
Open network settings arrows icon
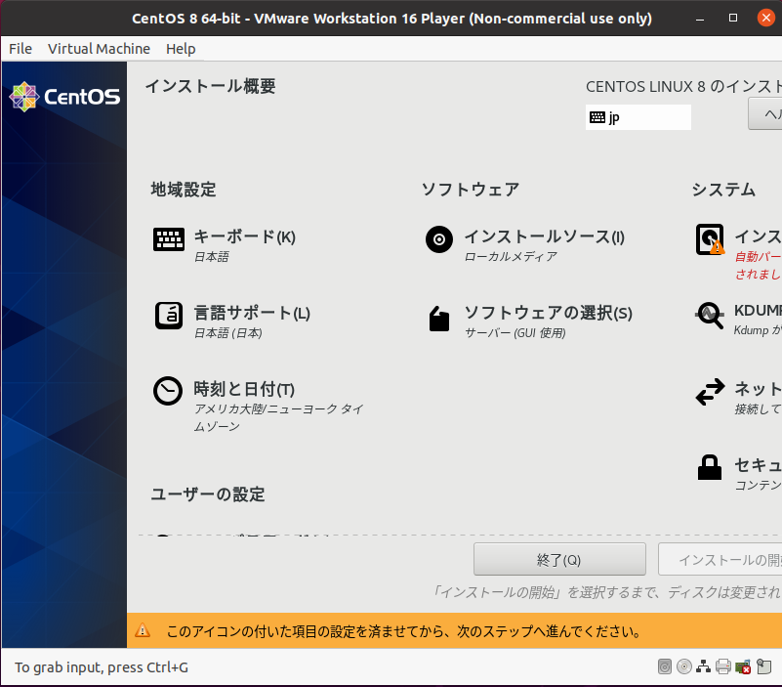(710, 392)
